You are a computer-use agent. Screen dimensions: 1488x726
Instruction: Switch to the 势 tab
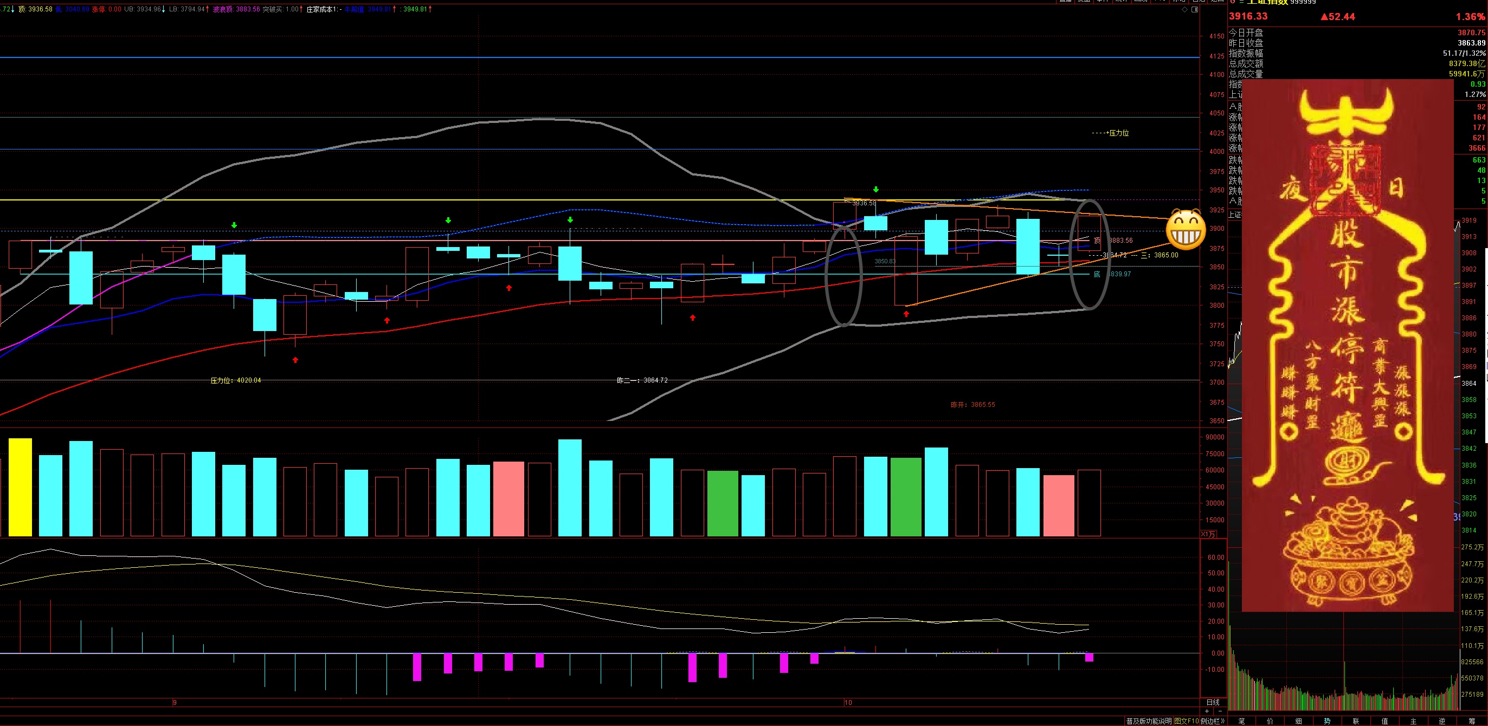(1328, 721)
